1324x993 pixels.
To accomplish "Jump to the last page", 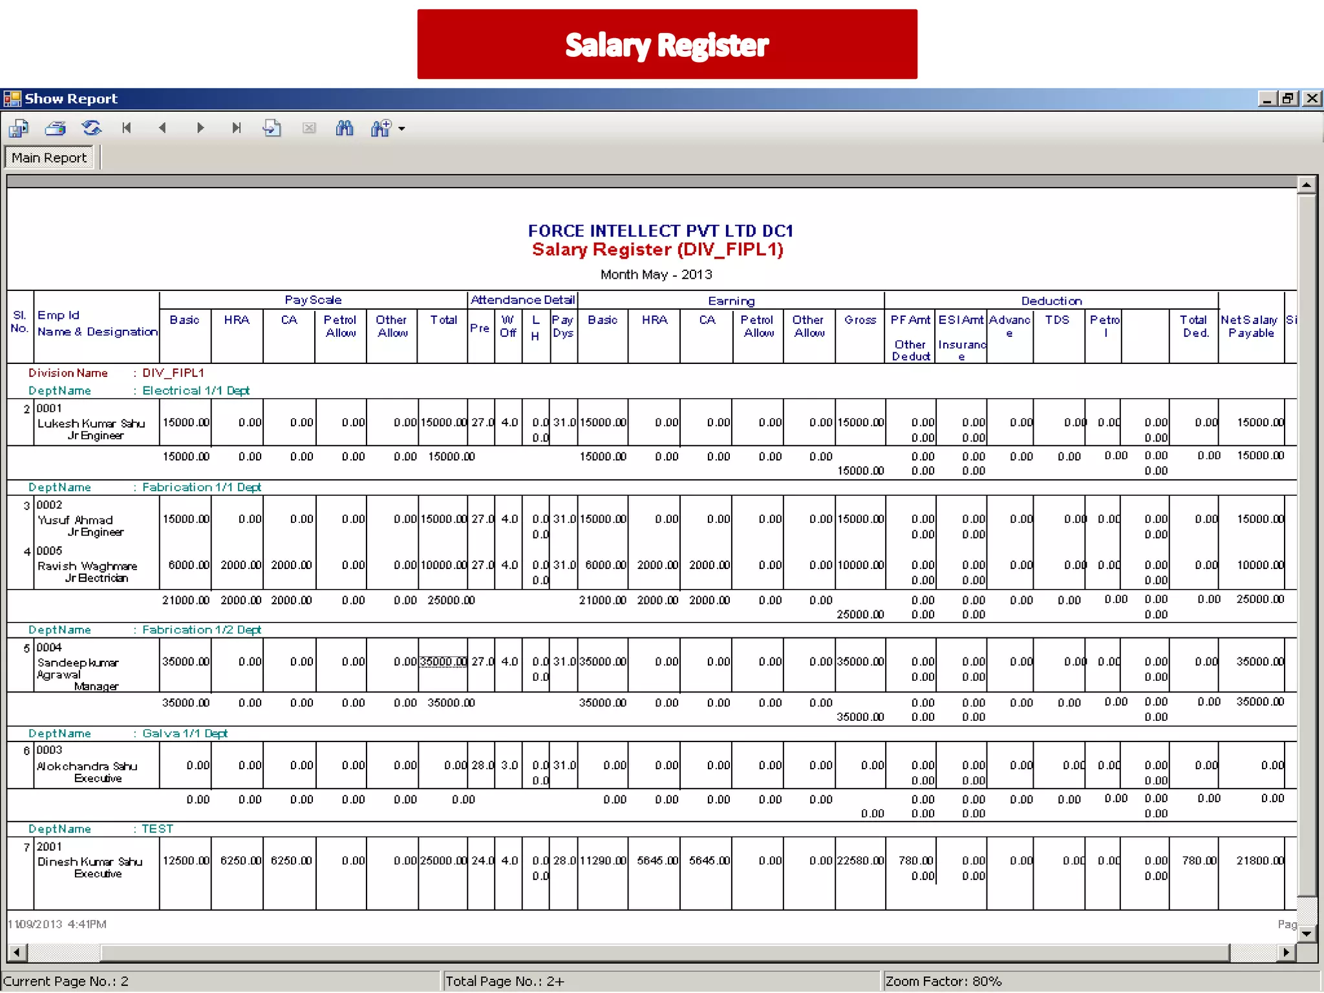I will click(x=236, y=128).
